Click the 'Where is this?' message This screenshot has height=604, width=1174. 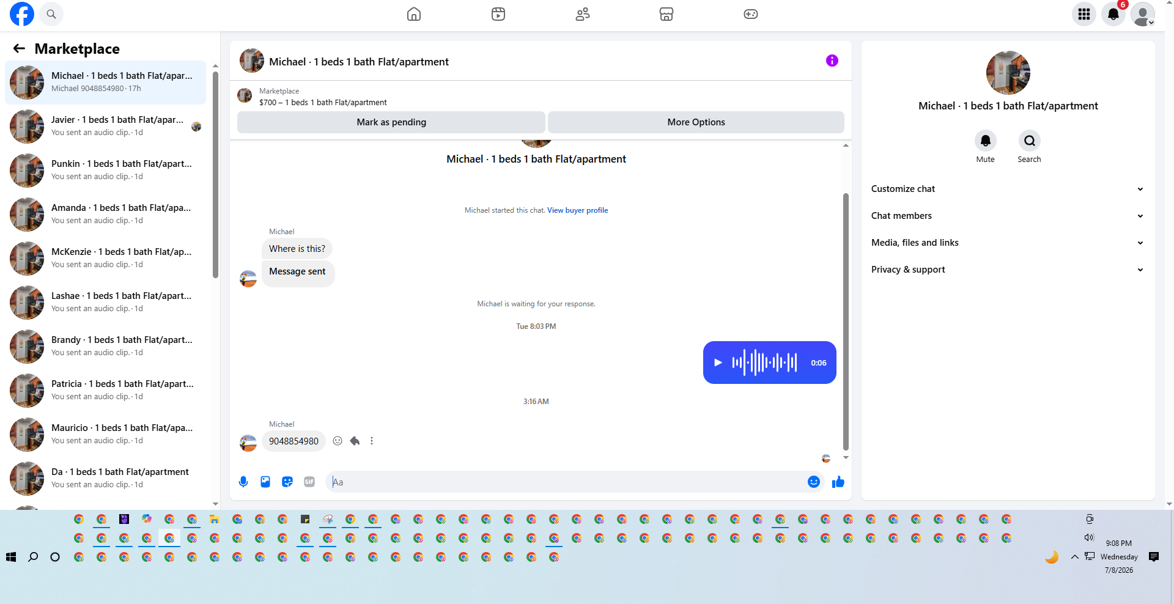[297, 249]
